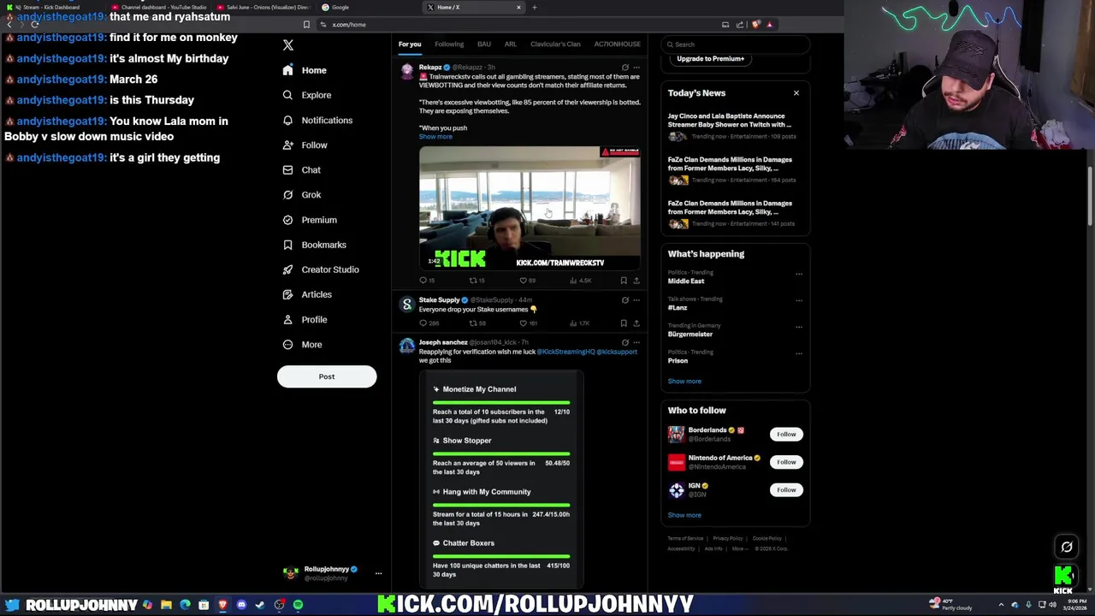
Task: Switch to the AC7IONHOUSE tab
Action: pos(618,44)
